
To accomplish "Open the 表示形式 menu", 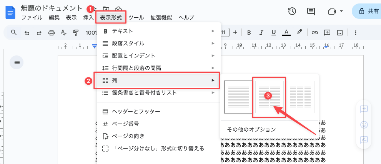I will 111,17.
